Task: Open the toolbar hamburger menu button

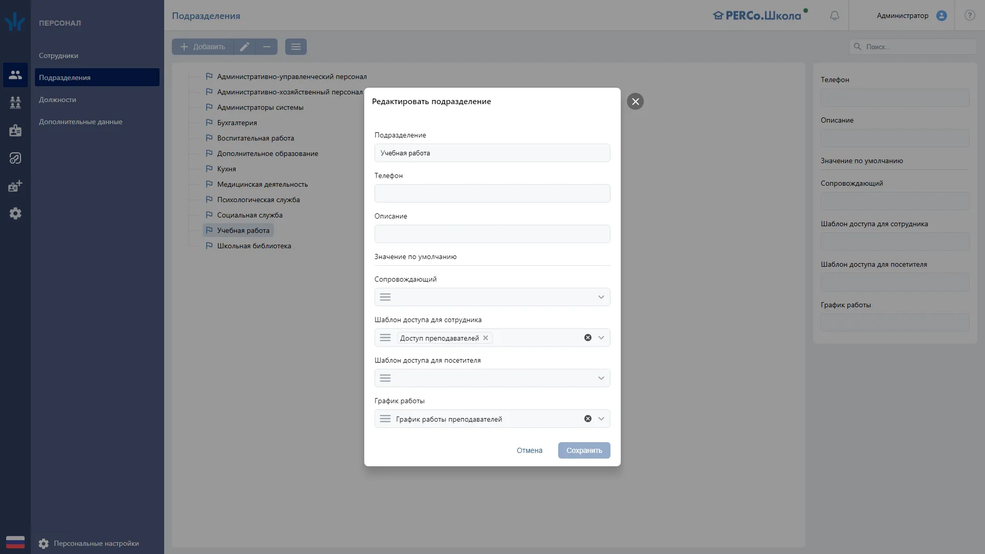Action: (296, 47)
